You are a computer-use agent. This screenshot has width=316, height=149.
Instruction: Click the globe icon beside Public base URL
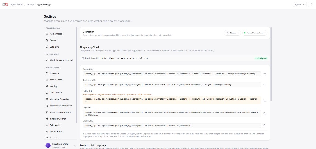coord(83,58)
